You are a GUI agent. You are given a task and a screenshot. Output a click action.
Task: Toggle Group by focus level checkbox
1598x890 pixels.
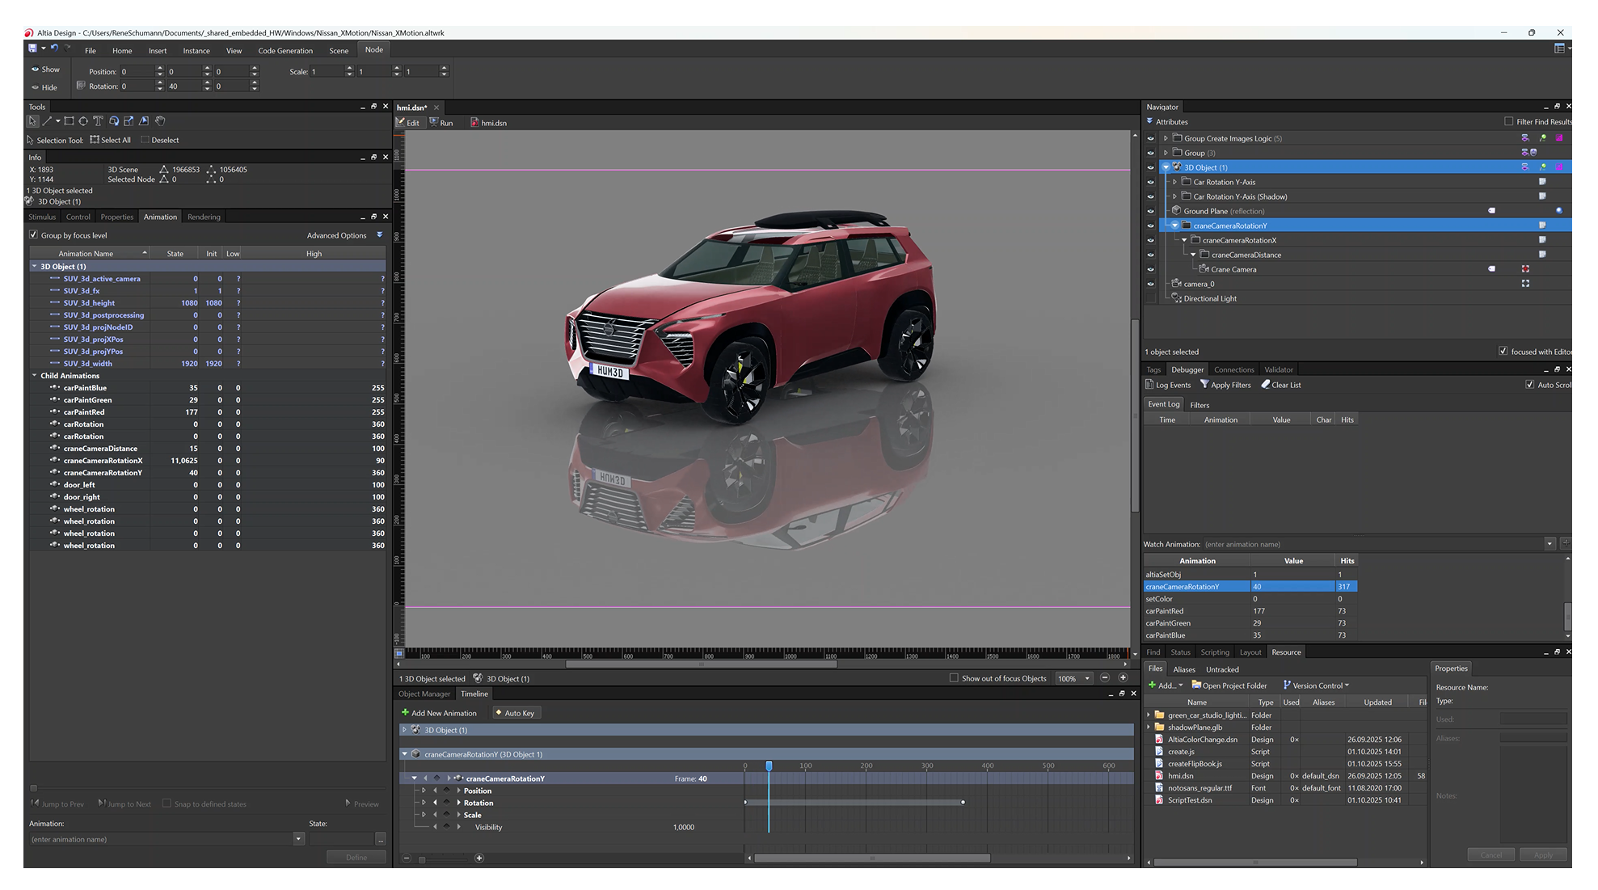tap(33, 235)
